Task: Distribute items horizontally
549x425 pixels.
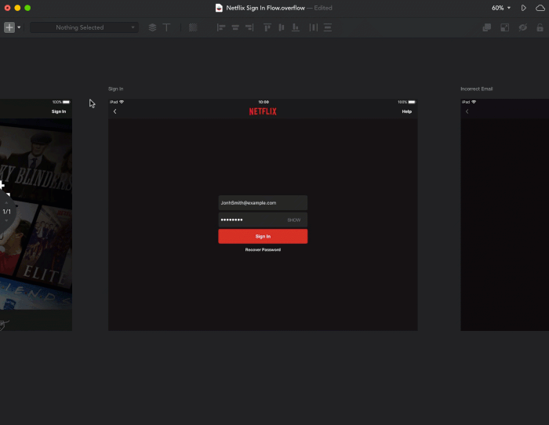Action: pyautogui.click(x=314, y=27)
